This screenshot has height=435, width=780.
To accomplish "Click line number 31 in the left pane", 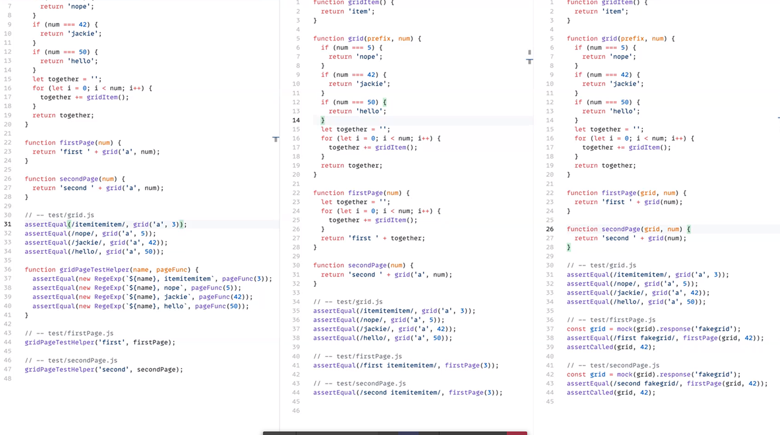I will tap(7, 224).
